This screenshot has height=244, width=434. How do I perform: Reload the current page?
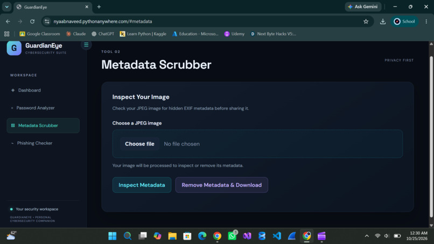32,22
